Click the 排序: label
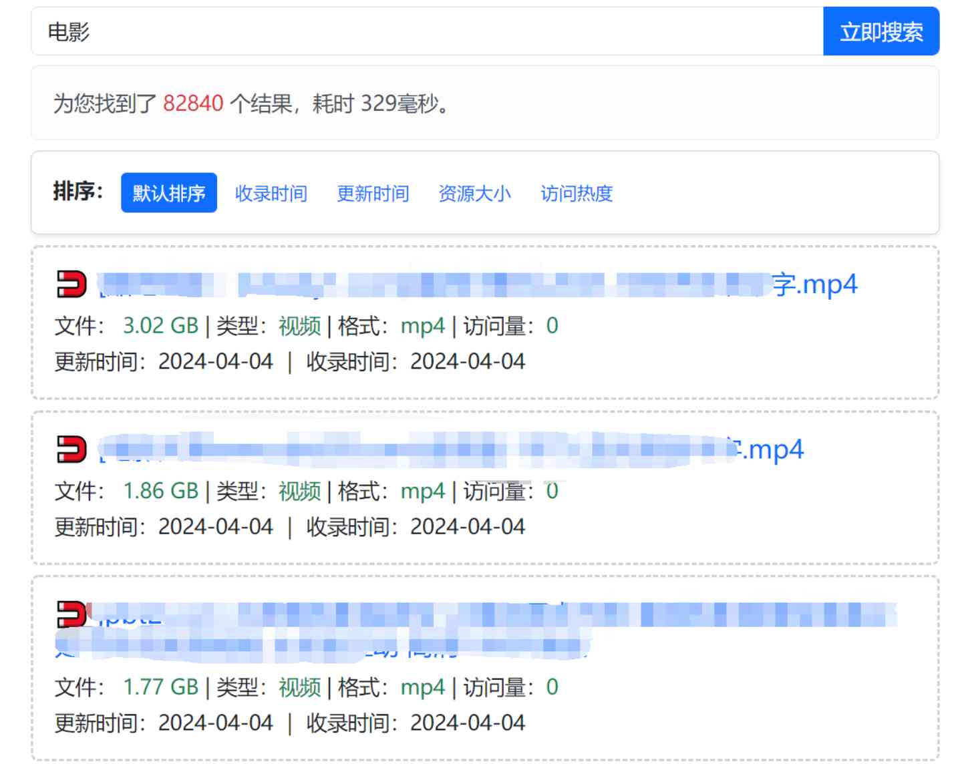Viewport: 958px width, 764px height. 78,192
